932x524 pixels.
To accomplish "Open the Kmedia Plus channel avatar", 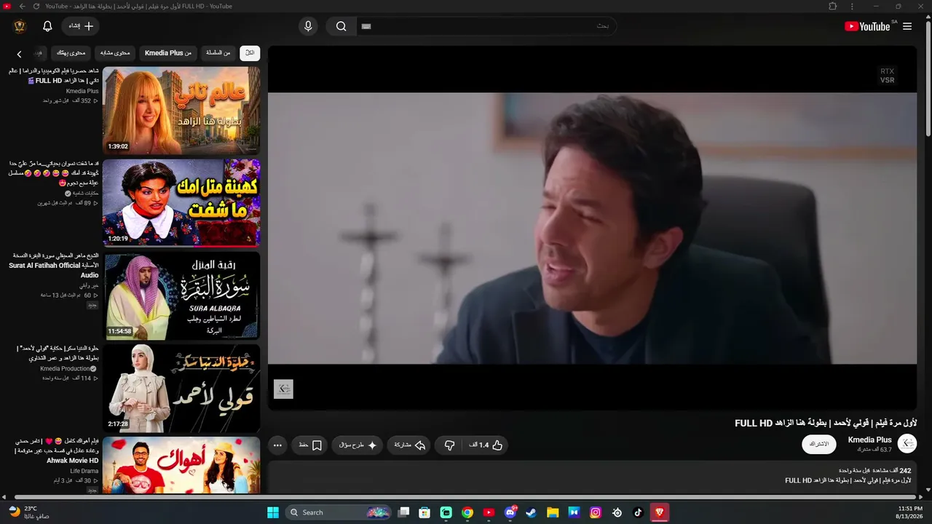I will click(x=907, y=443).
